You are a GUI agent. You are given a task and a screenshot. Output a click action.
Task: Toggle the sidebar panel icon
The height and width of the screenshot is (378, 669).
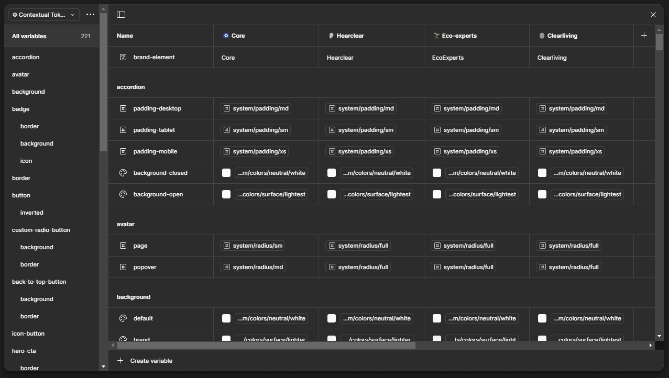(120, 14)
